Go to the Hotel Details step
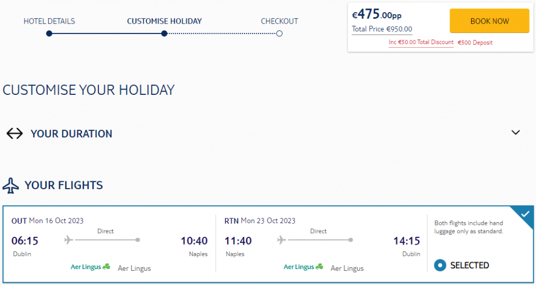This screenshot has width=536, height=285. [49, 21]
